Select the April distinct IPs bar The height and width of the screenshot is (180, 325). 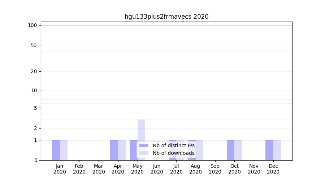[x=114, y=150]
